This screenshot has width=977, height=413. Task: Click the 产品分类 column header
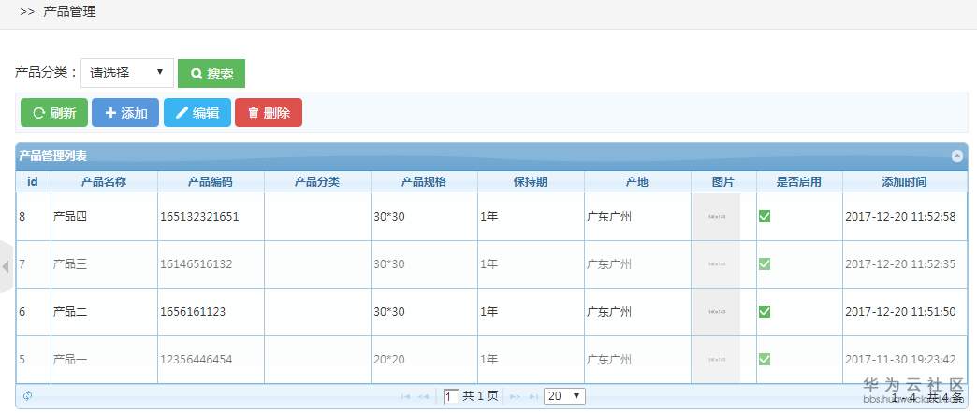click(317, 181)
